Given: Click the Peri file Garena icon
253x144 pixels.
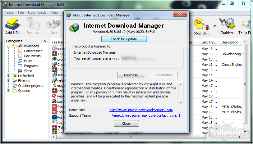Looking at the screenshot, I should (54, 96).
